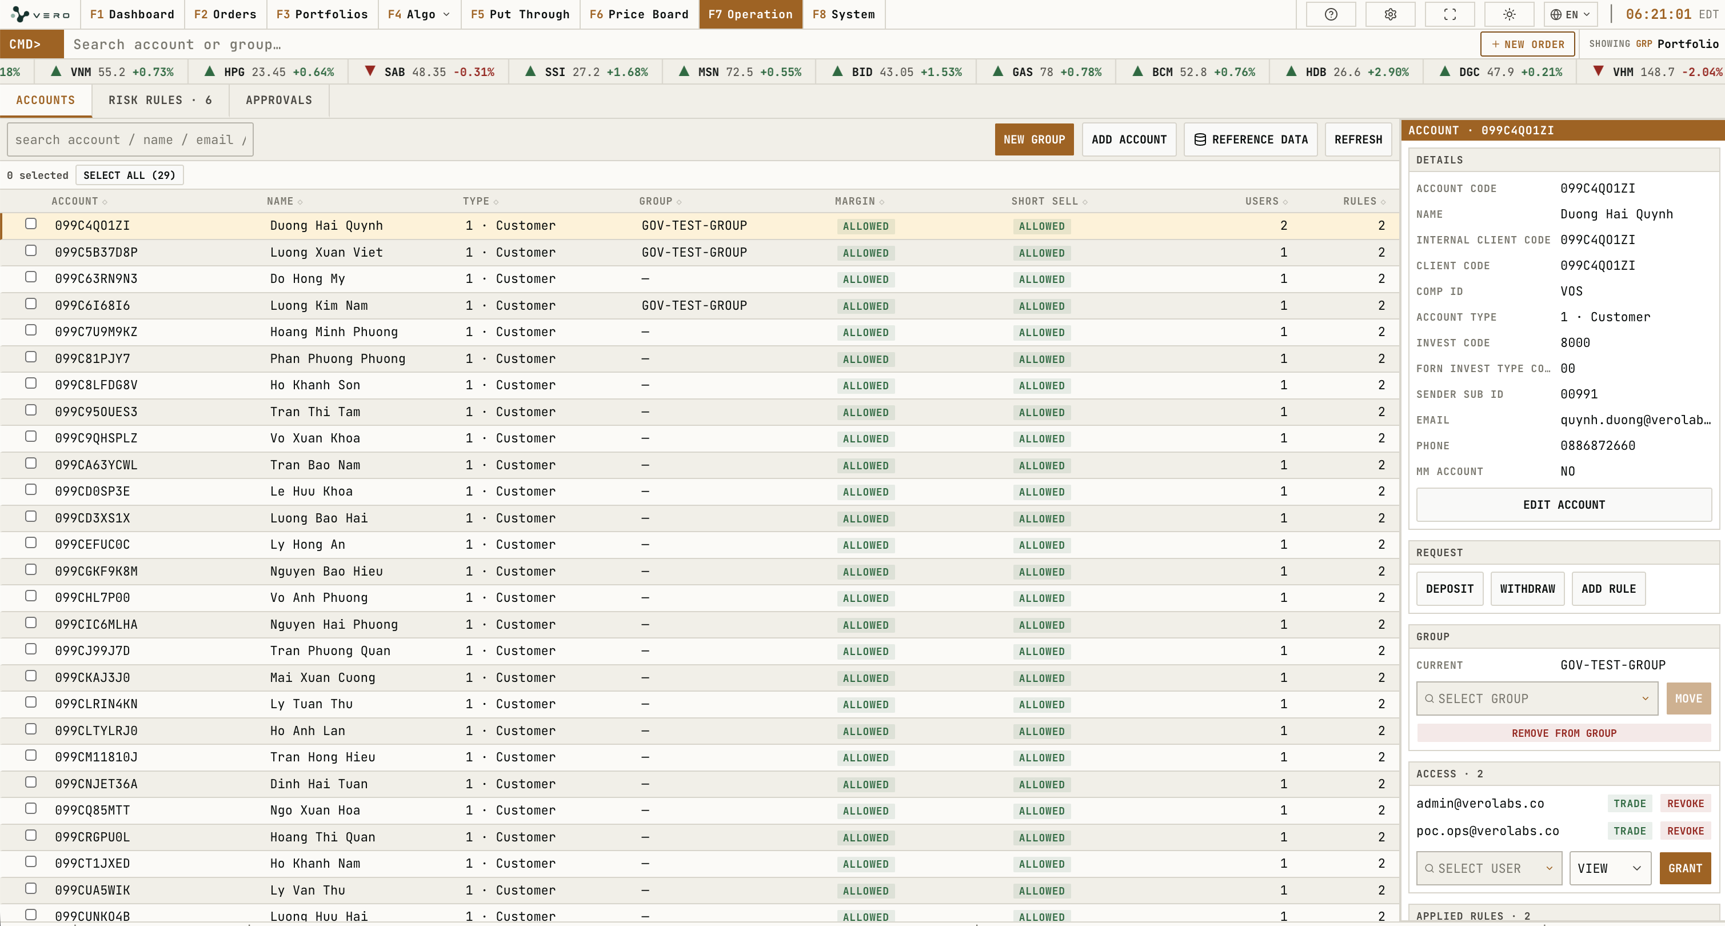Click search icon in Select Group field
Viewport: 1725px width, 926px height.
point(1429,699)
